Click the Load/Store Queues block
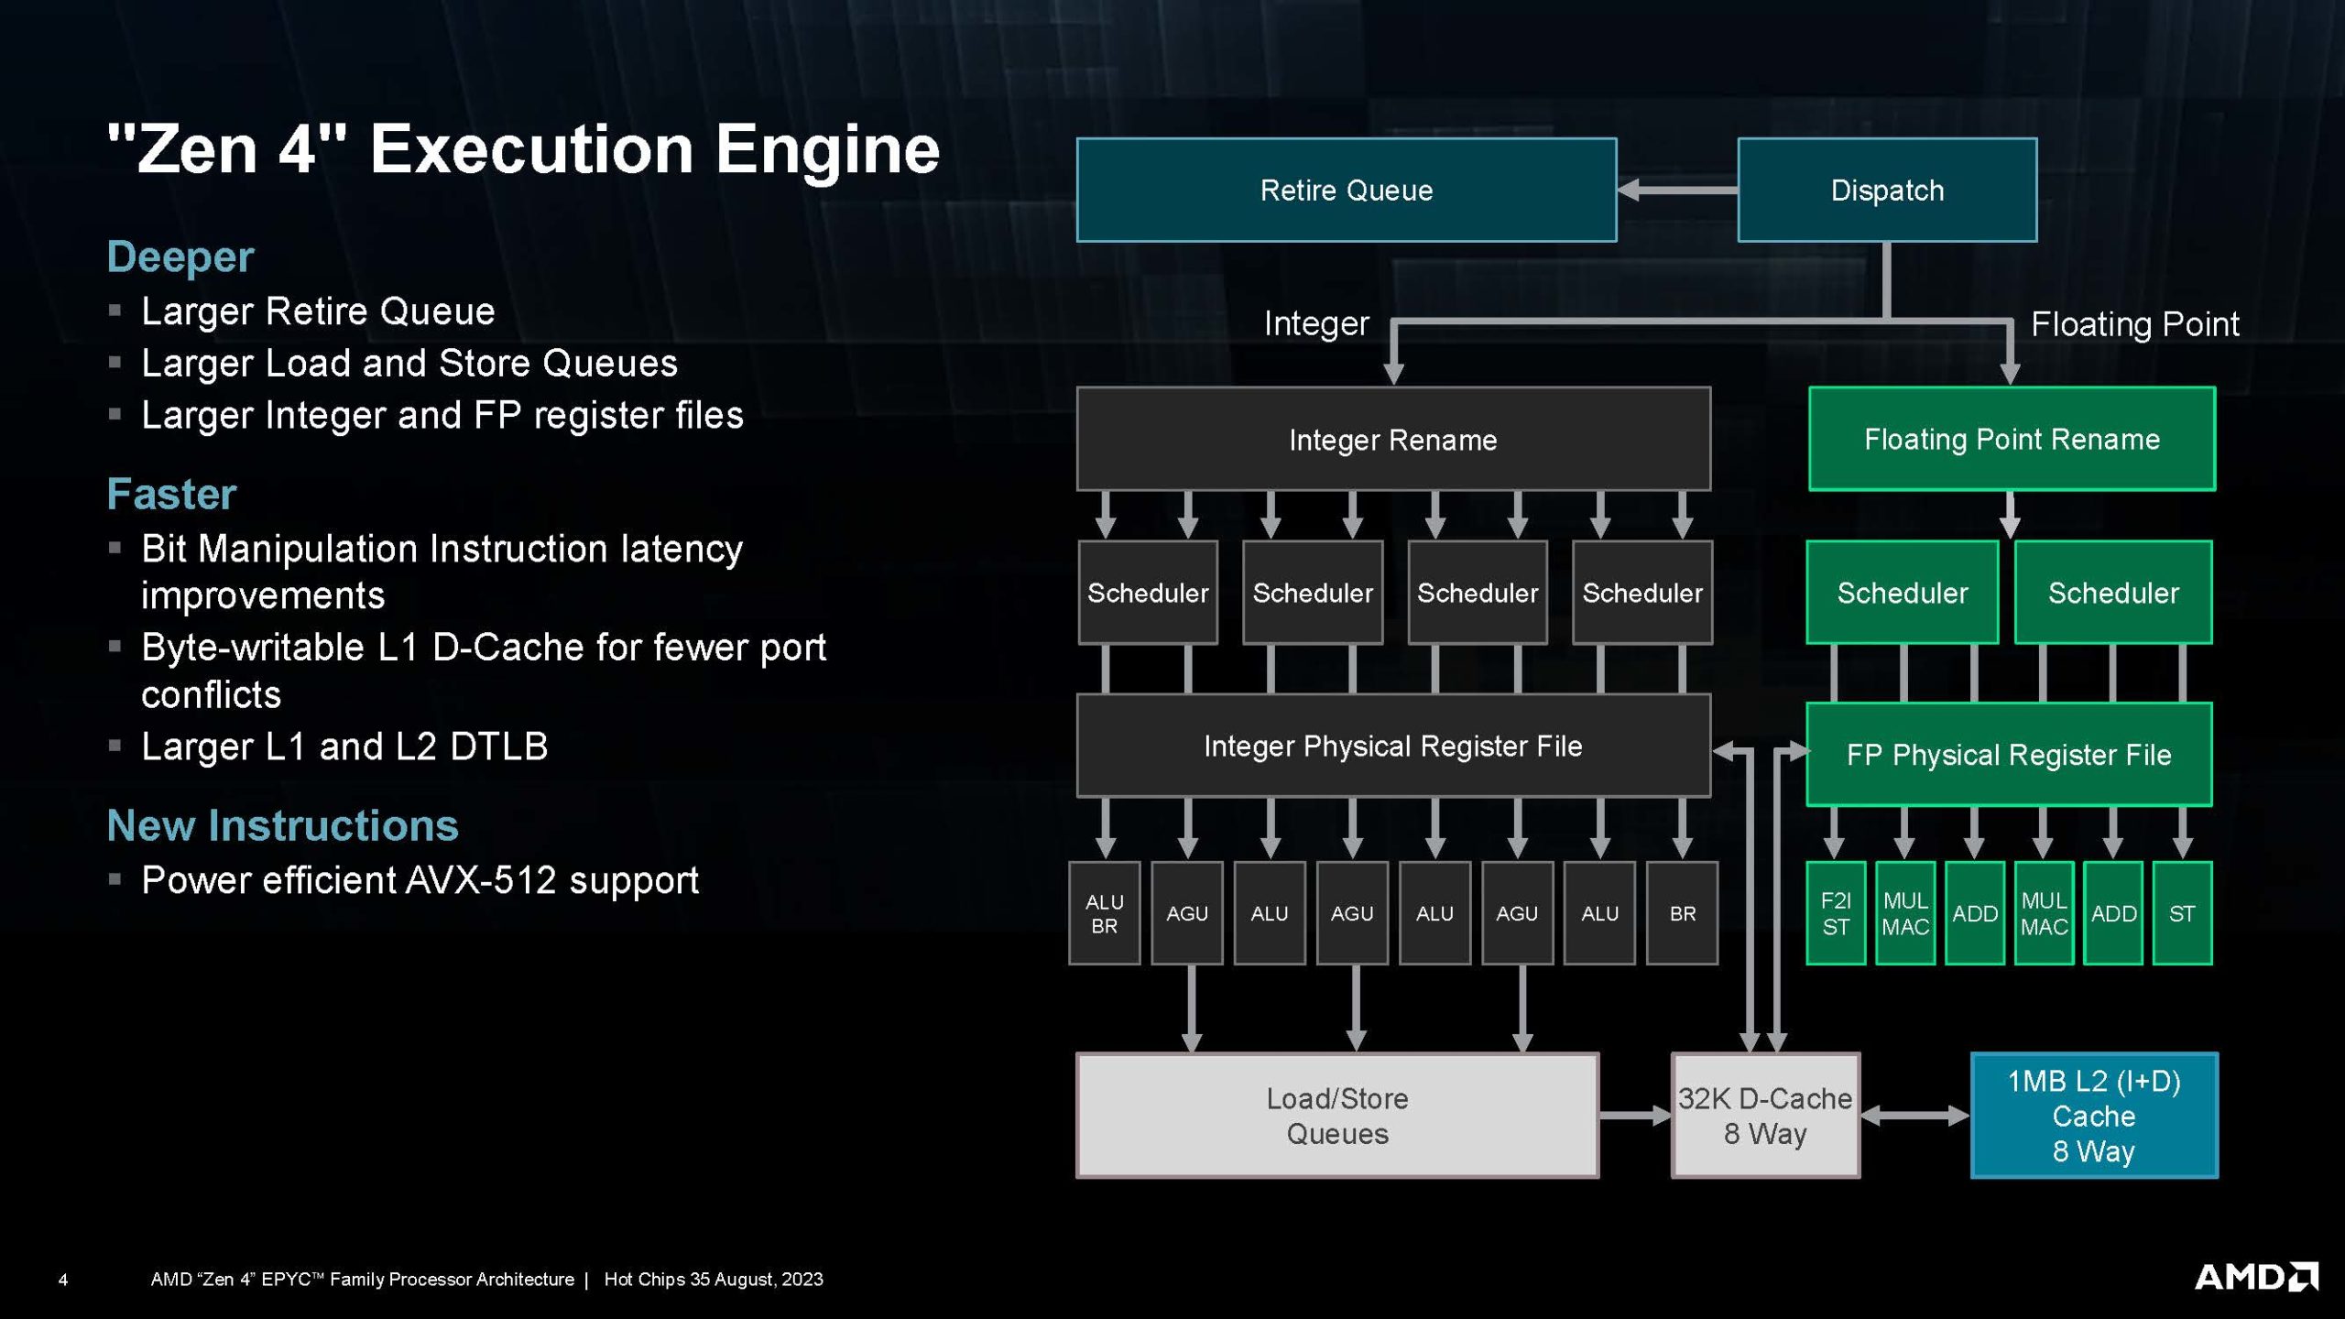2345x1319 pixels. (1336, 1115)
